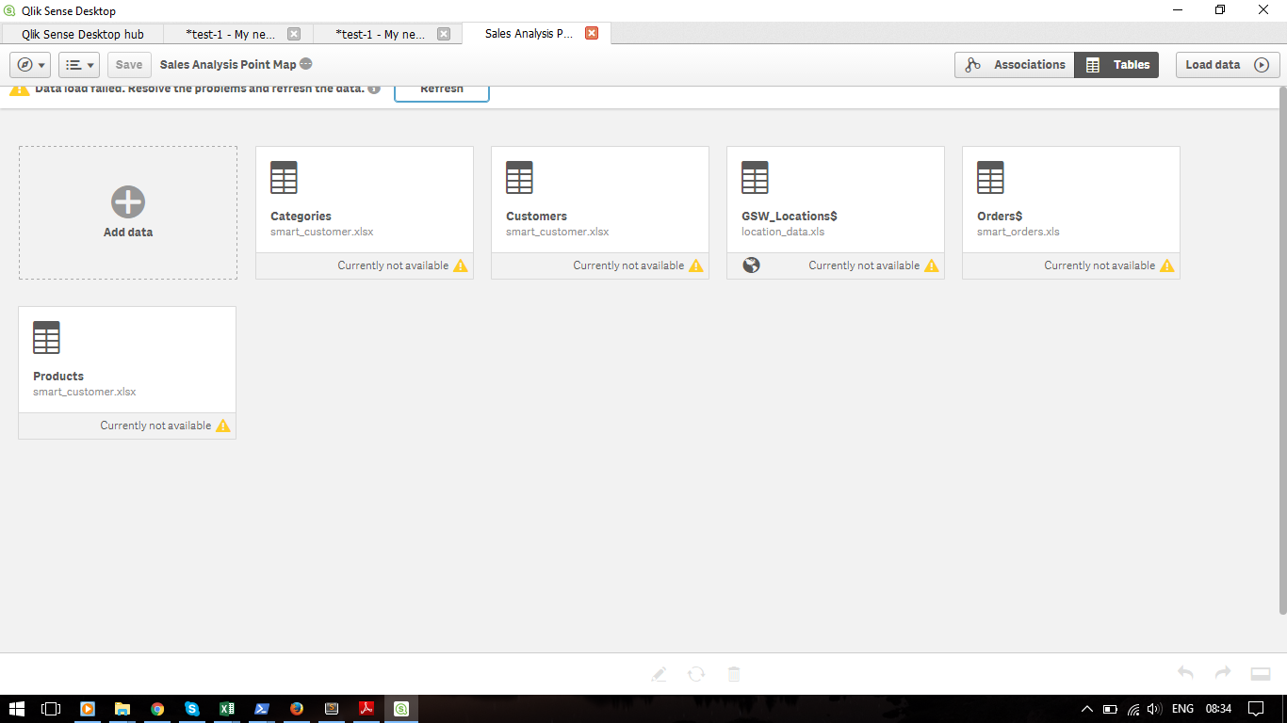Click the Customers table name
This screenshot has height=723, width=1287.
click(537, 217)
